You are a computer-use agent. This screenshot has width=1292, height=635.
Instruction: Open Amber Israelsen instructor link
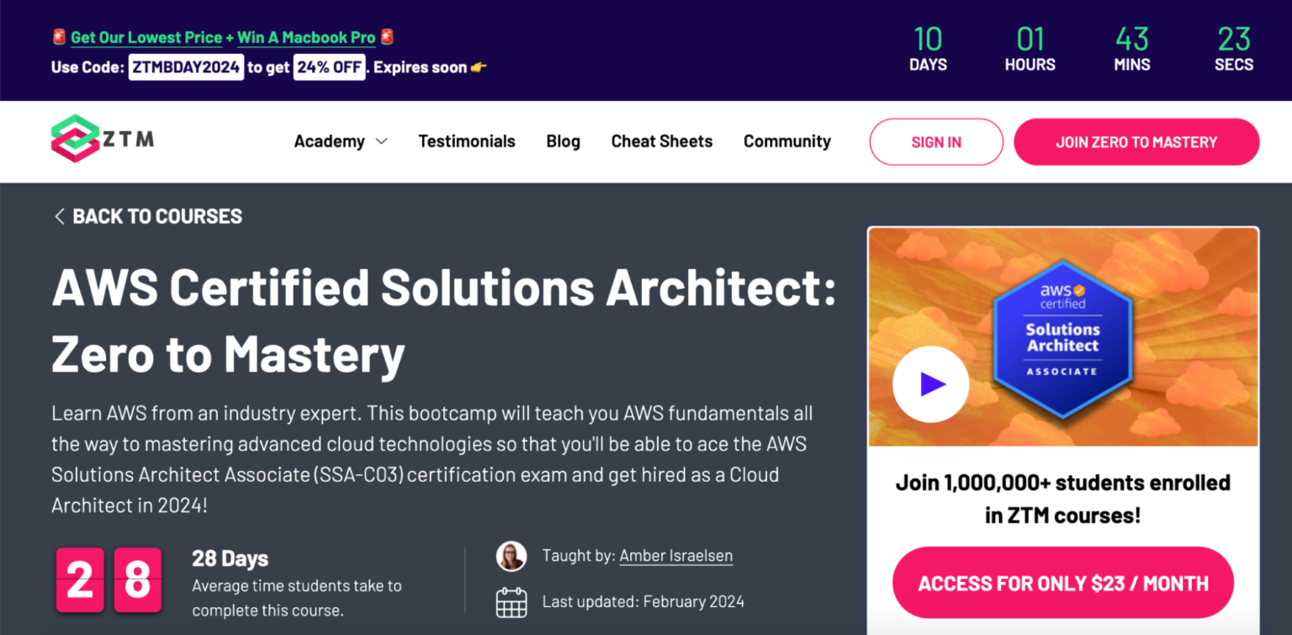coord(675,556)
